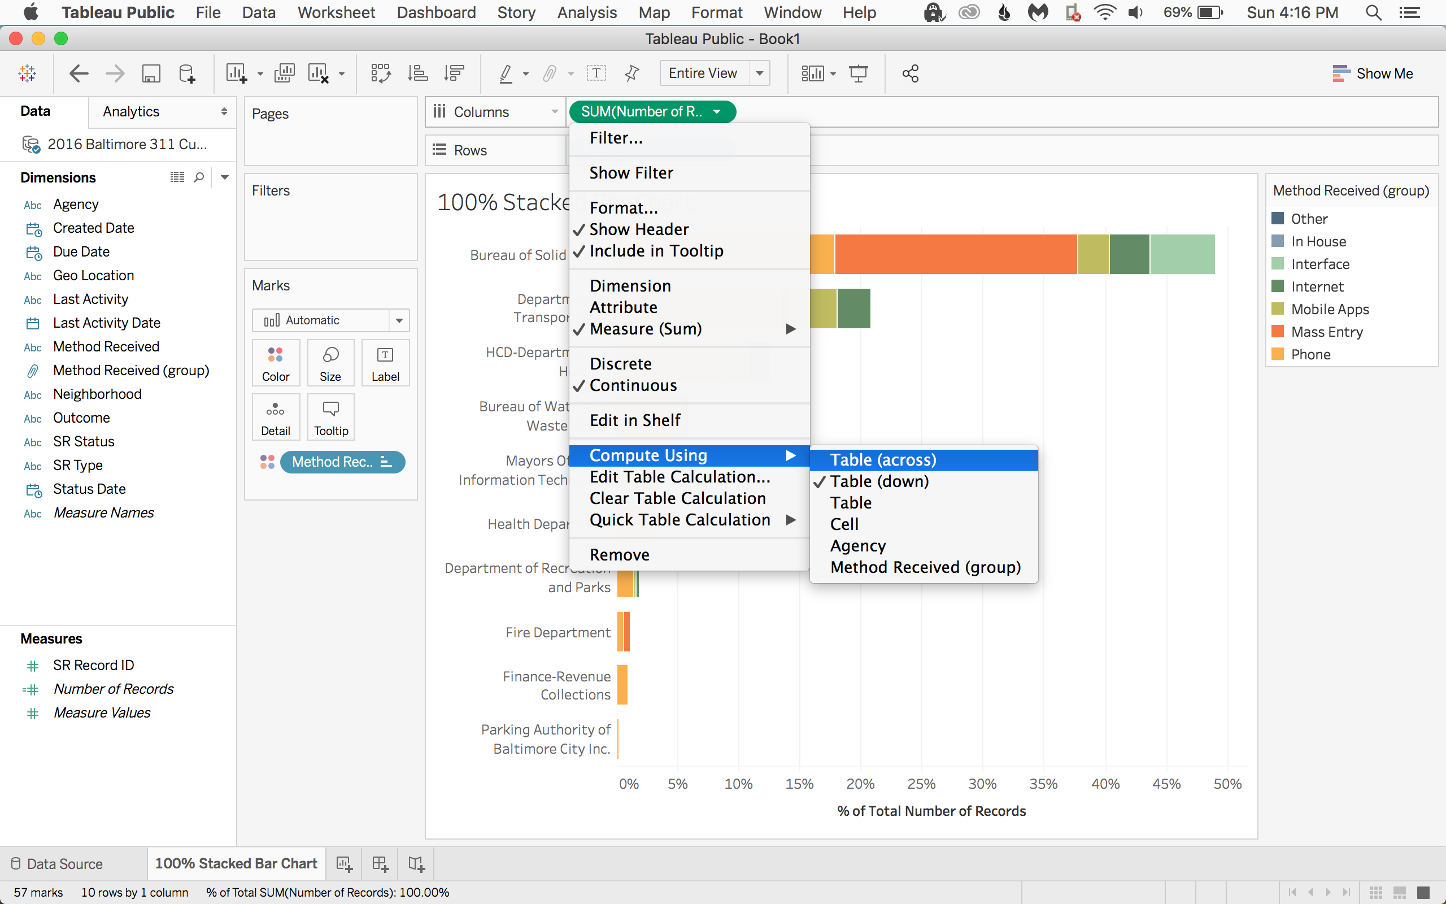The width and height of the screenshot is (1446, 904).
Task: Click the Show Me button
Action: tap(1373, 73)
